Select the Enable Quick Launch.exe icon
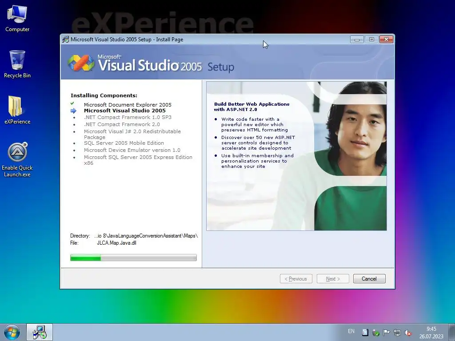455x341 pixels. tap(17, 160)
